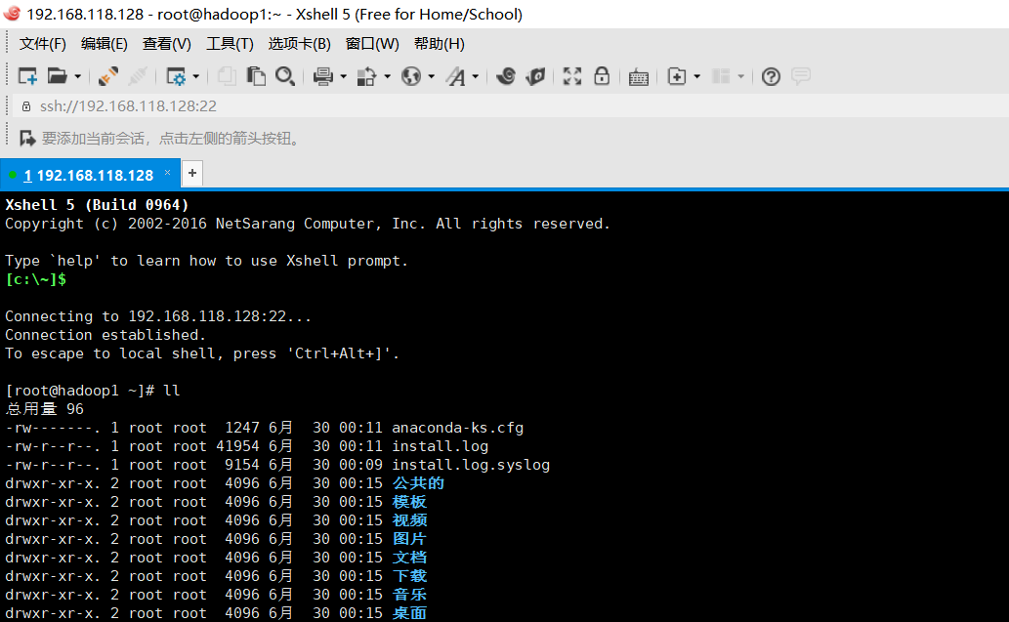Image resolution: width=1009 pixels, height=622 pixels.
Task: Click the 模板 directory name
Action: pos(409,502)
